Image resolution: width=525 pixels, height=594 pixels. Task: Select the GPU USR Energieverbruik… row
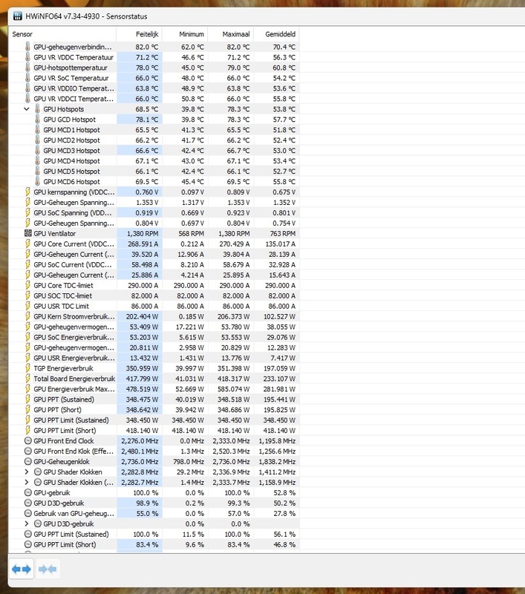click(x=154, y=358)
